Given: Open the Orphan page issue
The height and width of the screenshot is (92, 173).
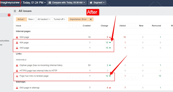Looking at the screenshot, I should click(41, 65).
